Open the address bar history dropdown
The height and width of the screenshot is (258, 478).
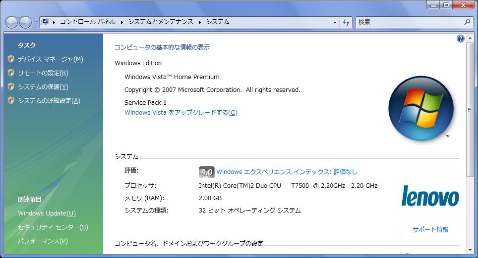click(x=335, y=22)
